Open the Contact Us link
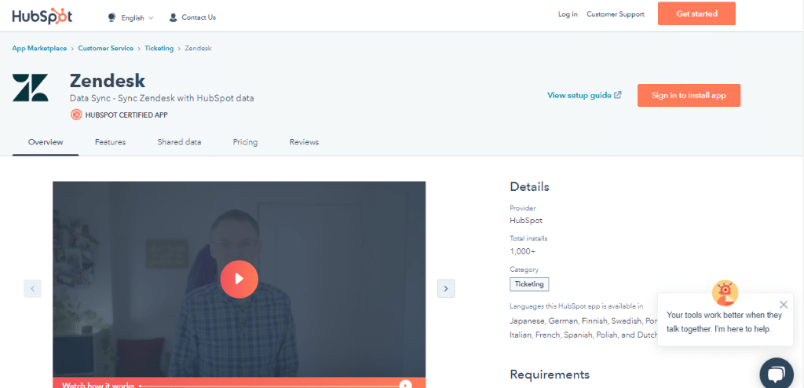The image size is (804, 388). [199, 17]
